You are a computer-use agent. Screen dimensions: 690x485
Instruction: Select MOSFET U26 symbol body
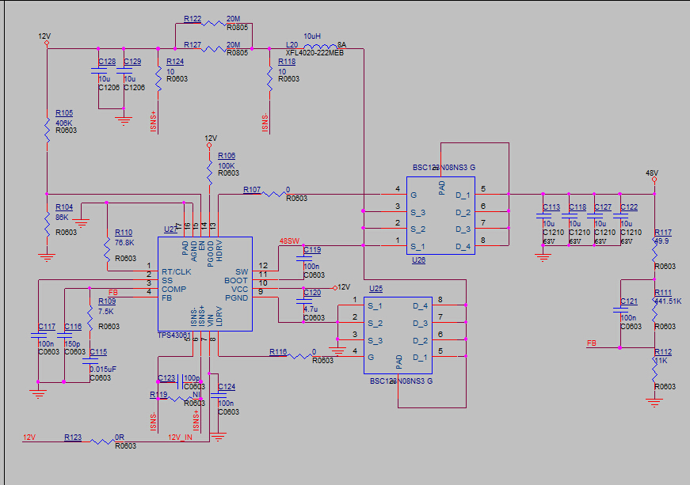(440, 215)
